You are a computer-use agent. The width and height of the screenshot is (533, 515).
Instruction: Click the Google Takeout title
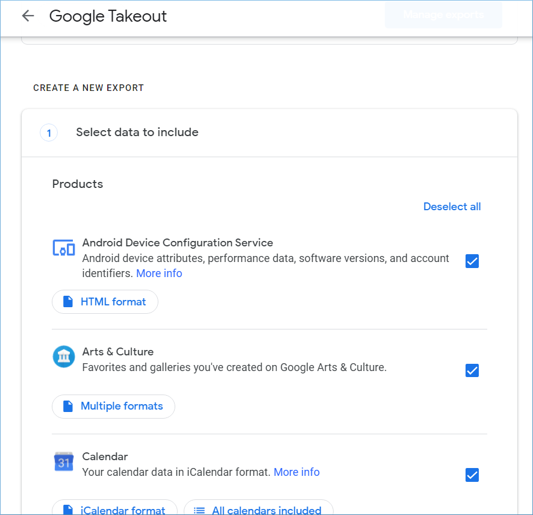108,16
